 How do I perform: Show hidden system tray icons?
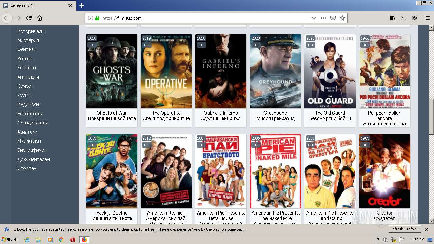(x=378, y=240)
